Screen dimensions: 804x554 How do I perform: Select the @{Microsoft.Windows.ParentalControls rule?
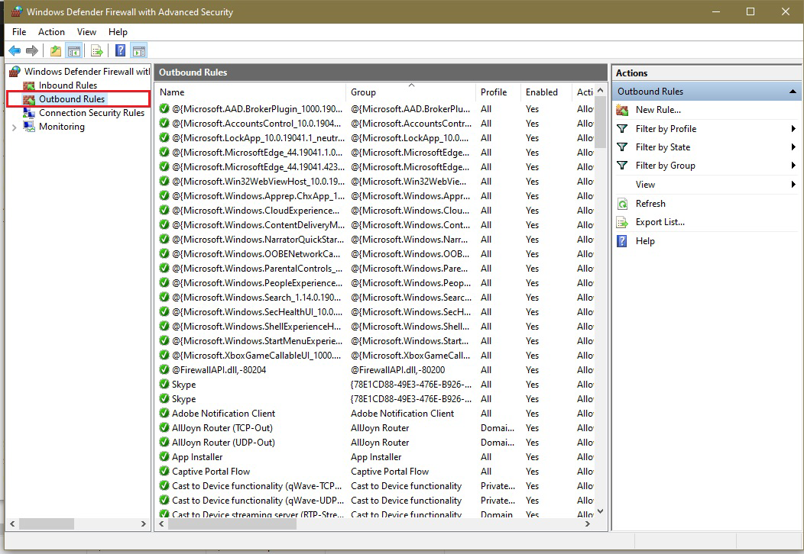[x=375, y=269]
